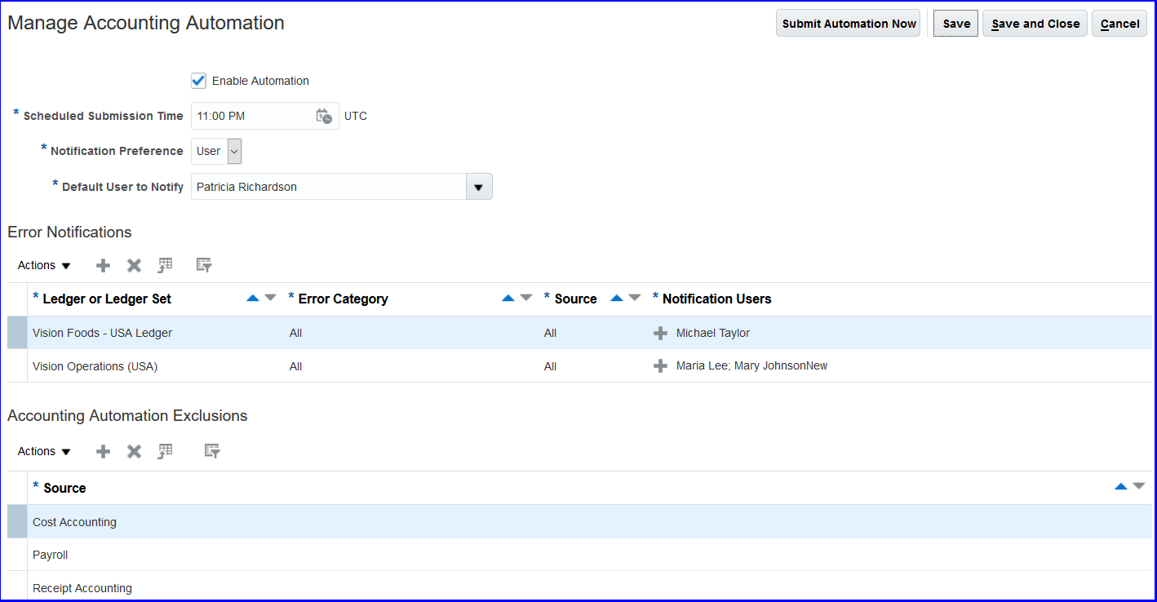Delete selected Accounting Automation Exclusions row
This screenshot has width=1157, height=602.
coord(134,451)
